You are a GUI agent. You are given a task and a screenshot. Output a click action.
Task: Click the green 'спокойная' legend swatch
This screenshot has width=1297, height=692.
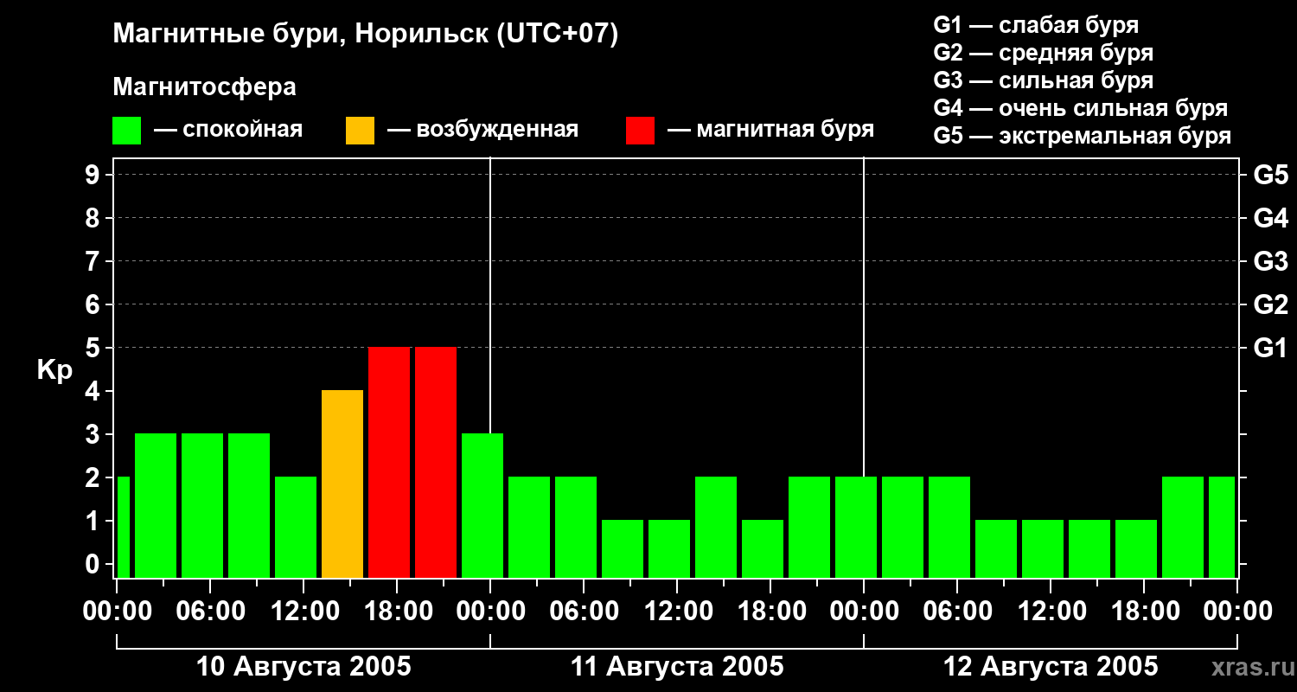(x=126, y=131)
